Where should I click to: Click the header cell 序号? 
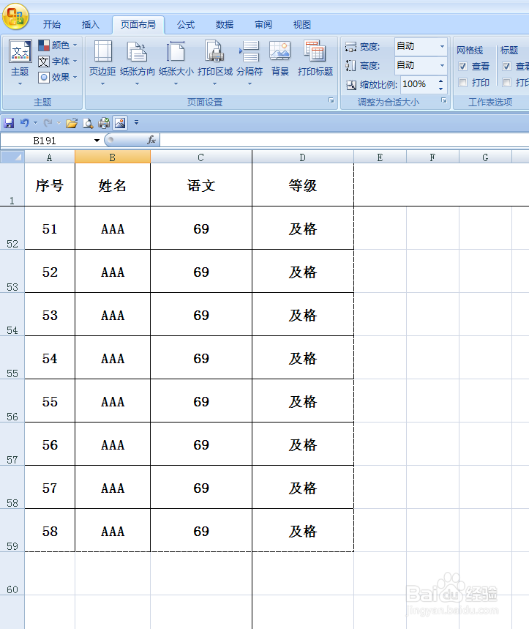click(x=50, y=185)
